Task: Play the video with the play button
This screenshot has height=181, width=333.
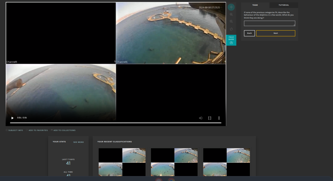Action: 12,118
